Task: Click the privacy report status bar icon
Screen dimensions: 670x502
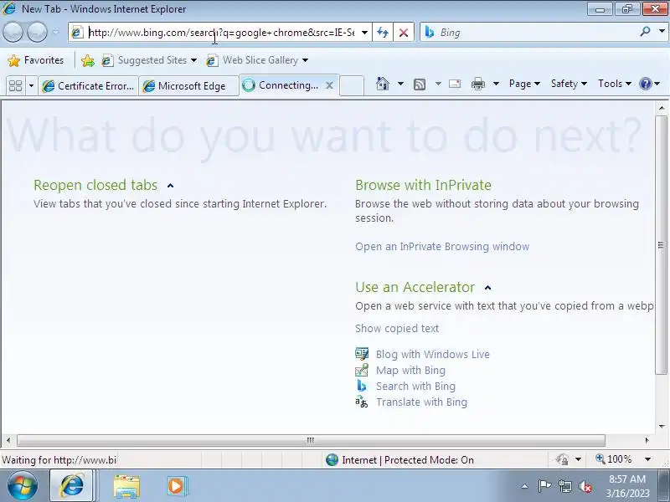Action: (x=562, y=459)
